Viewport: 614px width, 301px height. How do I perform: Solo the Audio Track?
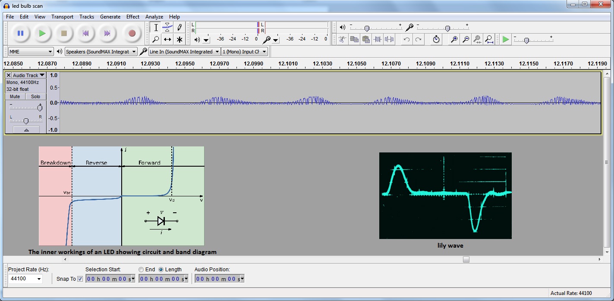click(x=35, y=96)
